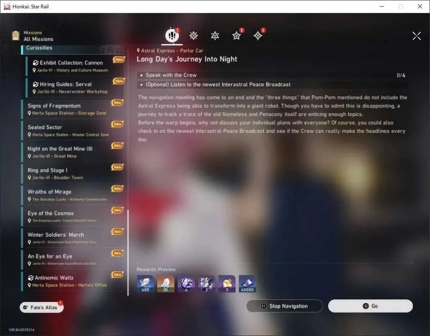Click the Missions clipboard icon
The width and height of the screenshot is (430, 336).
coord(15,36)
